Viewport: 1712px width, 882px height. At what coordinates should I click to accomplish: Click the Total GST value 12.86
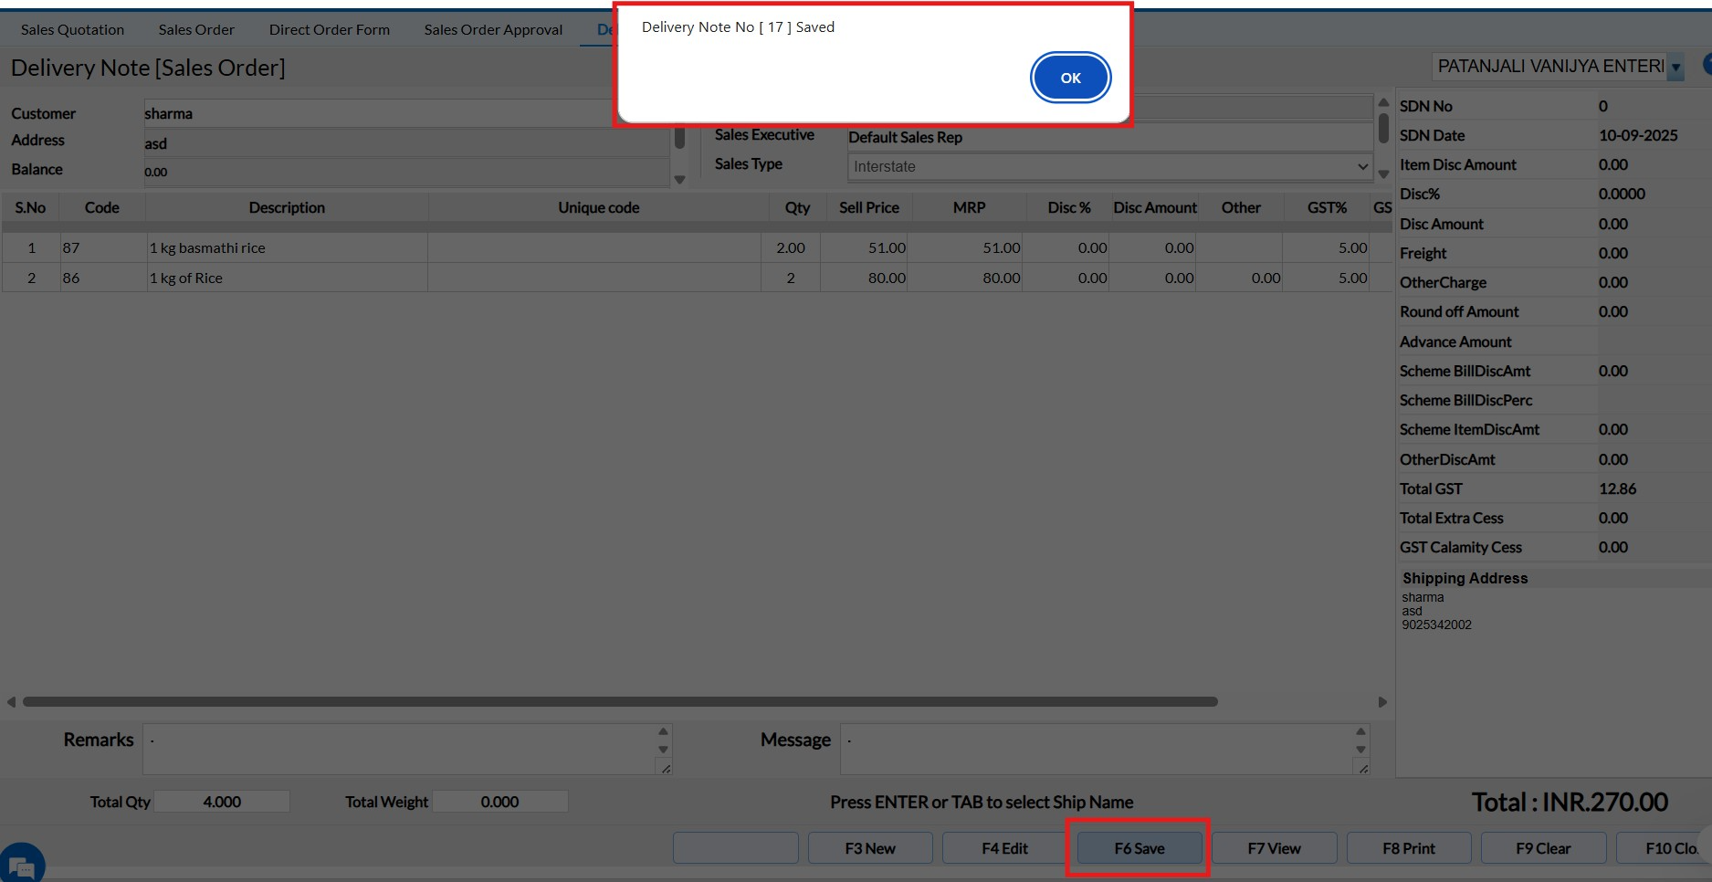pyautogui.click(x=1617, y=488)
